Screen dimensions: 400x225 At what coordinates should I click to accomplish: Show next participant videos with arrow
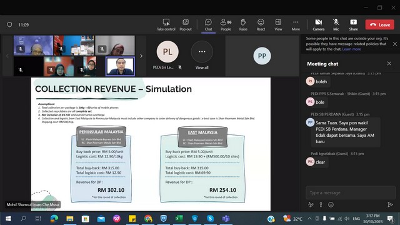tap(141, 56)
